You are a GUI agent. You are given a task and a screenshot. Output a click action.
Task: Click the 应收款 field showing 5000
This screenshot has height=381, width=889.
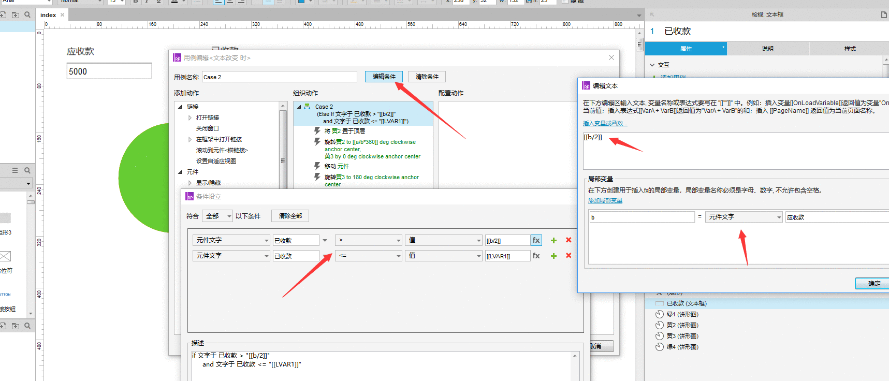tap(109, 71)
